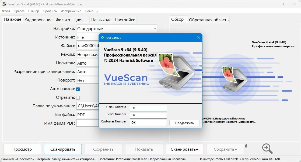Click the small flag icon near Сохранить+
The height and width of the screenshot is (162, 301).
coord(246,146)
